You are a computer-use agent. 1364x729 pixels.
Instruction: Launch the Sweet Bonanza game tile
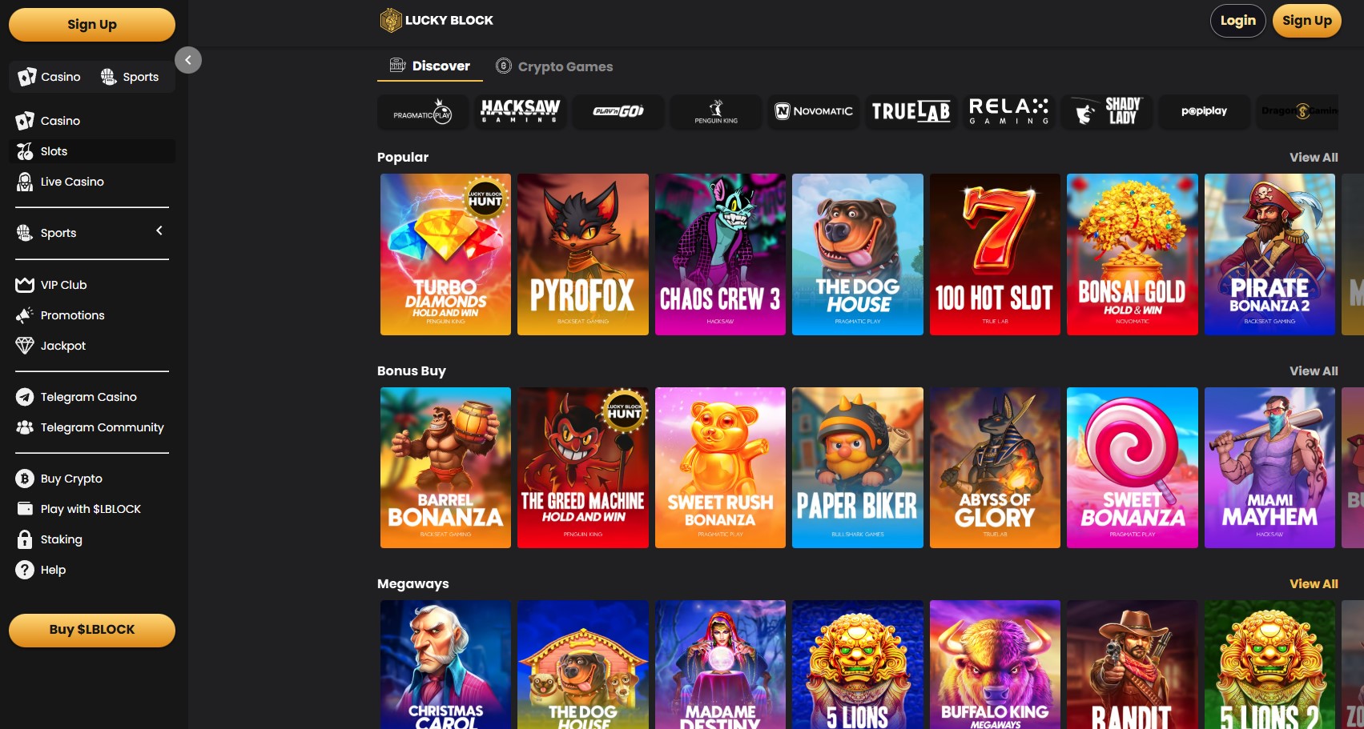point(1132,467)
